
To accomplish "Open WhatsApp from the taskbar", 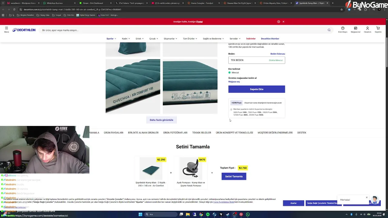I will (x=248, y=214).
